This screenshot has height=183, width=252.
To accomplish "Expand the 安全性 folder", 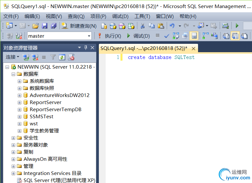I will (13, 138).
